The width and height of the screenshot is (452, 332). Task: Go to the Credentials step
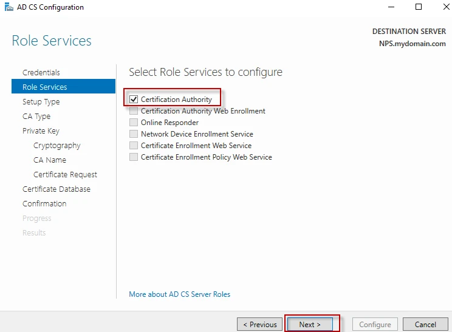coord(41,73)
